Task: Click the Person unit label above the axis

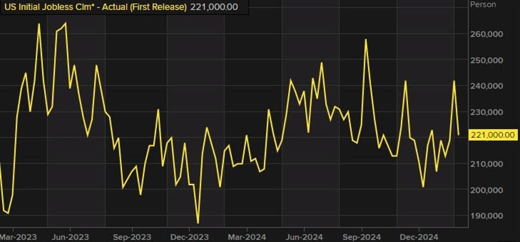Action: coord(483,5)
